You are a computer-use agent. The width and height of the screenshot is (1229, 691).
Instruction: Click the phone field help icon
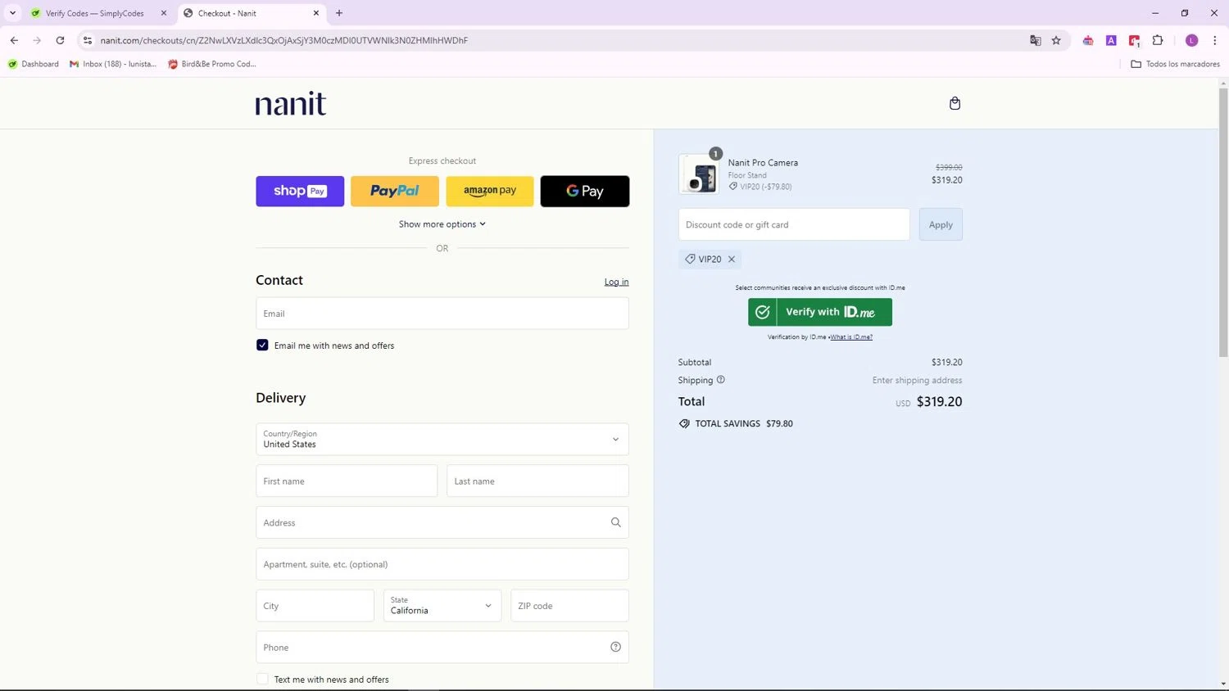pos(615,647)
